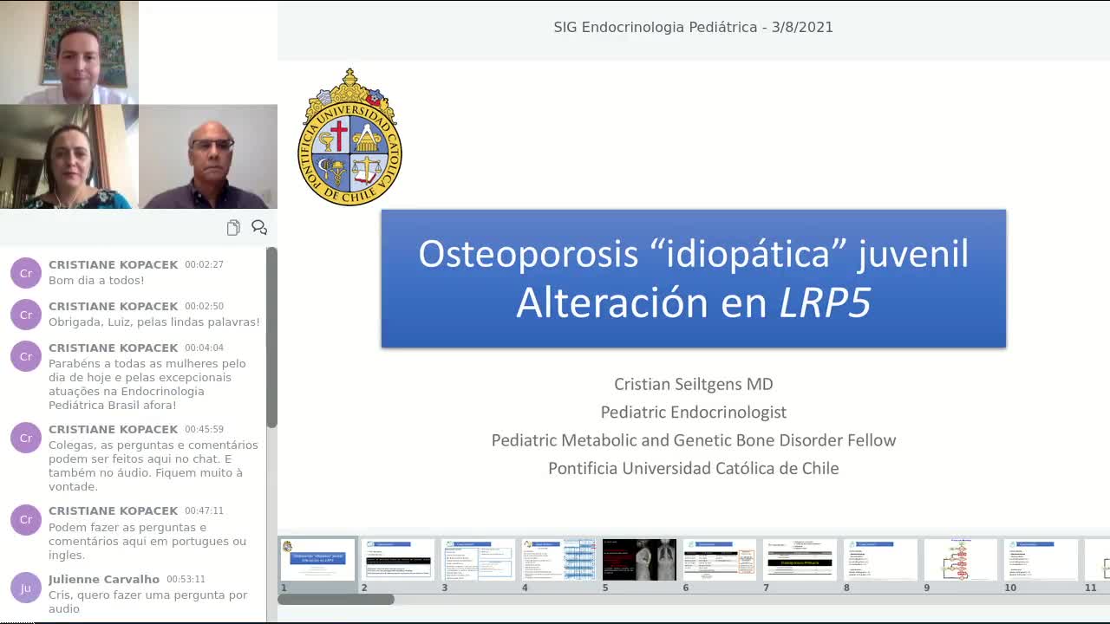This screenshot has width=1110, height=624.
Task: Click the thumbnail strip horizontal scrollbar
Action: [x=336, y=599]
